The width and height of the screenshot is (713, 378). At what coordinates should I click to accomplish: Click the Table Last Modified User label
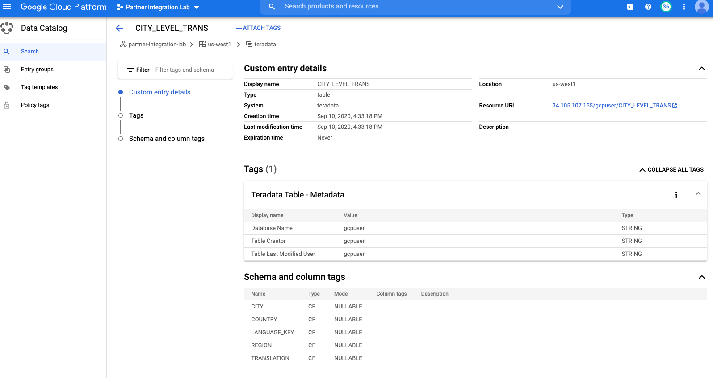click(x=283, y=254)
